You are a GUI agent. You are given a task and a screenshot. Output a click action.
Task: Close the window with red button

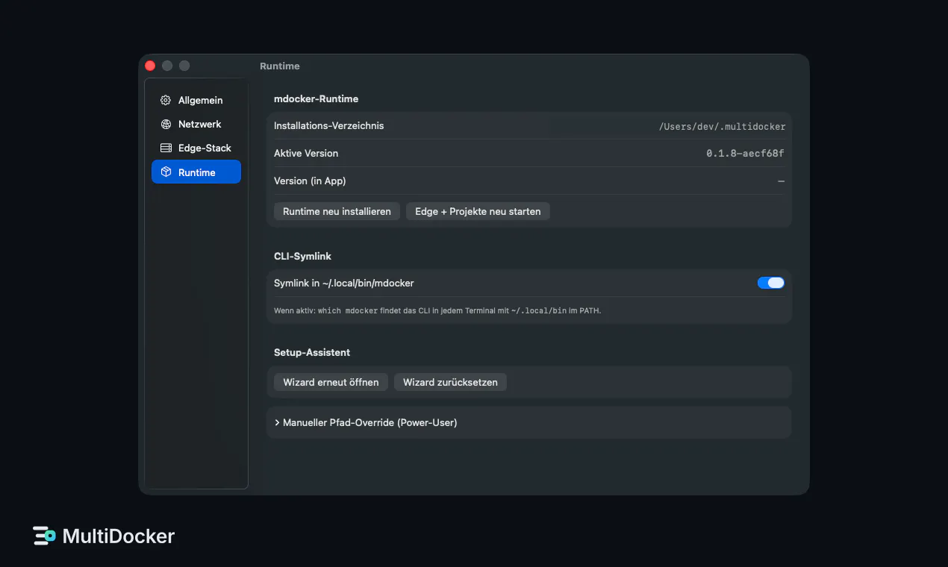pos(150,66)
